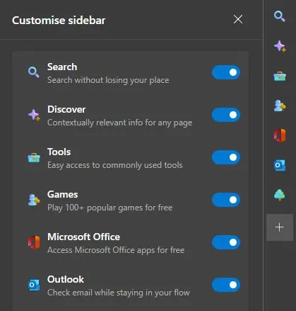Screen dimensions: 296x311
Task: Toggle off Outlook in the list
Action: click(x=226, y=285)
